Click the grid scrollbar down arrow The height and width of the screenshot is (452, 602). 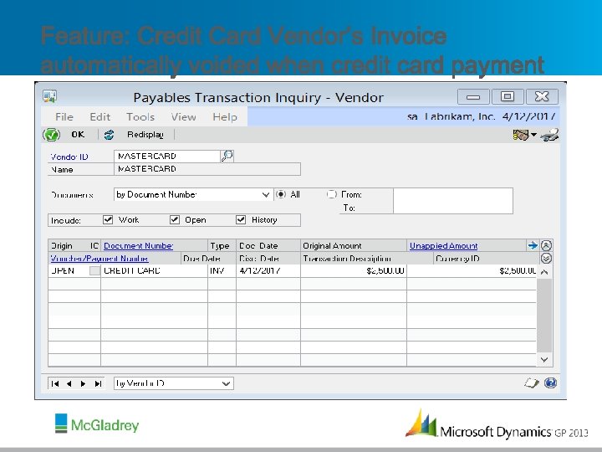tap(544, 359)
